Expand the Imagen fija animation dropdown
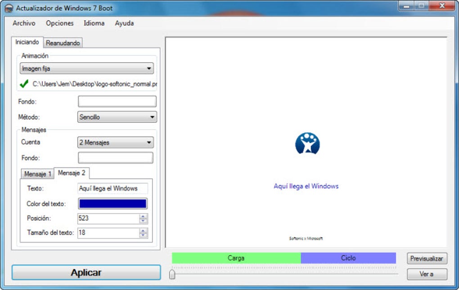459x290 pixels. [x=87, y=68]
